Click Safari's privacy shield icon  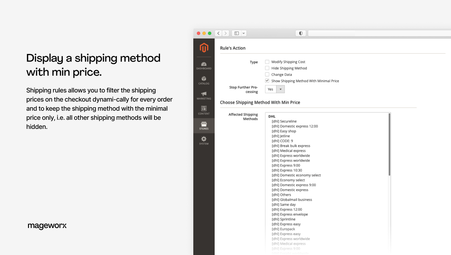[x=300, y=33]
